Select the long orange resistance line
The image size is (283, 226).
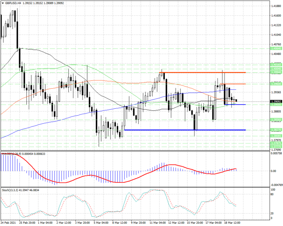click(202, 72)
